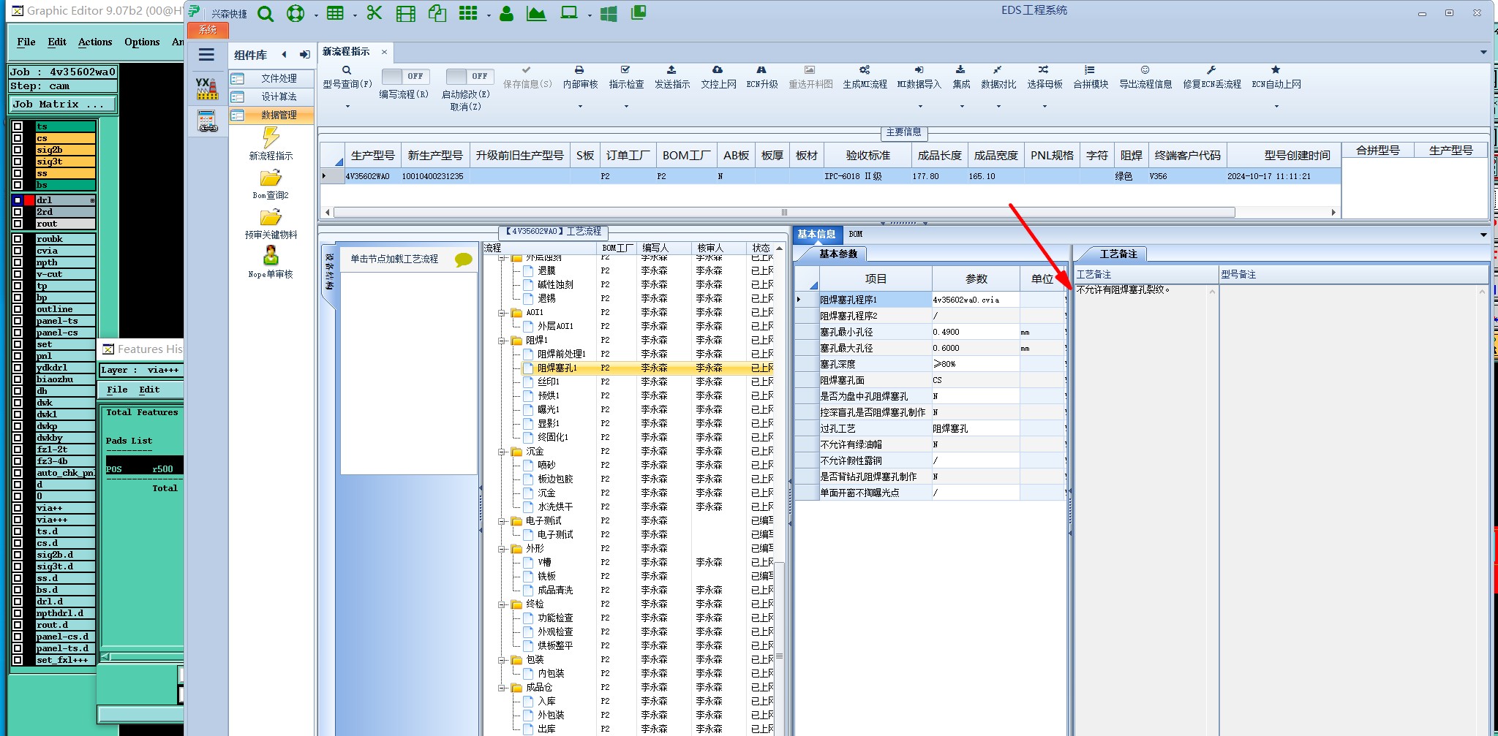Click the green laptop monitor icon
1498x736 pixels.
(569, 13)
